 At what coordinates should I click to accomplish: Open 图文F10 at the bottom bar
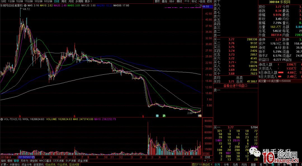197,164
